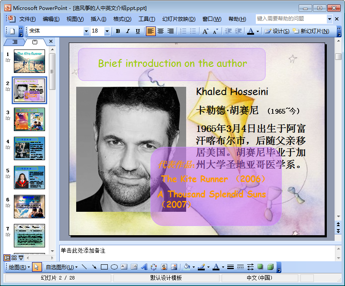Select slide 3 thumbnail
Image resolution: width=345 pixels, height=286 pixels.
coord(29,119)
